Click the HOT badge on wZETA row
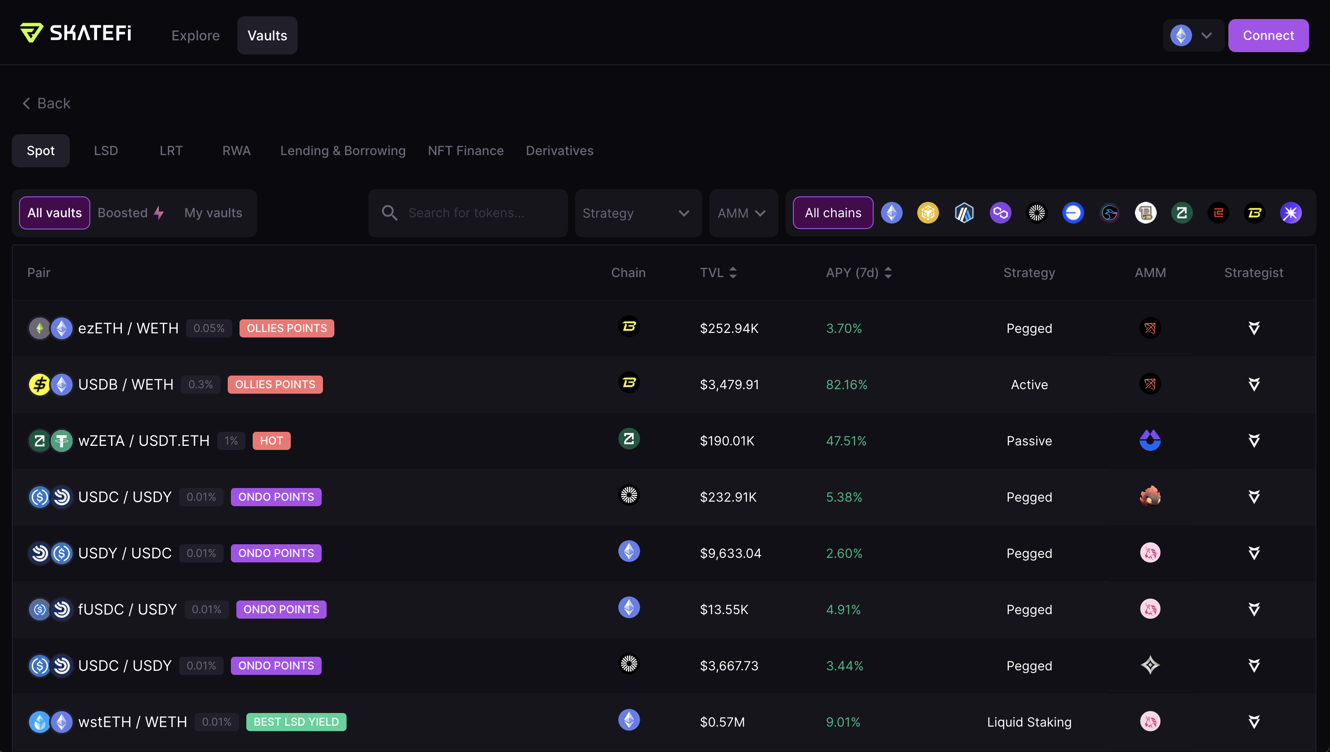 (271, 440)
